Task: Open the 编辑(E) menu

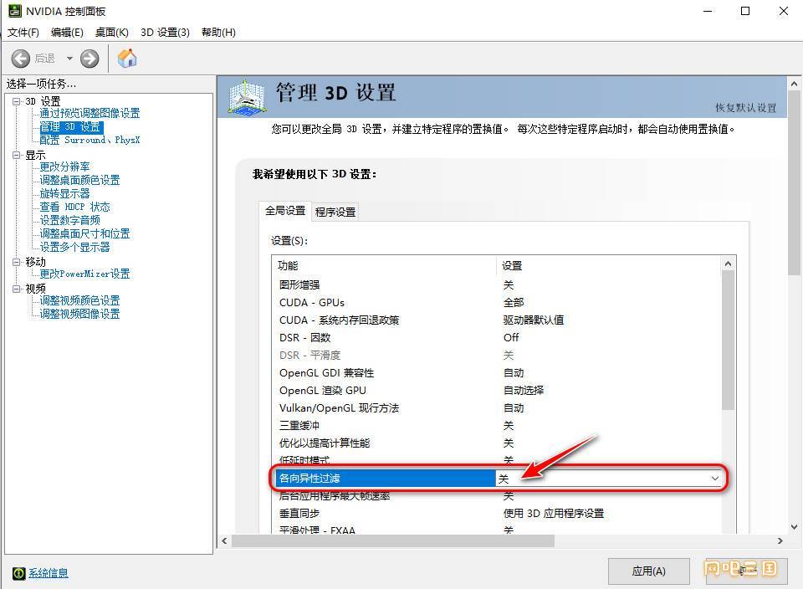Action: pyautogui.click(x=67, y=33)
